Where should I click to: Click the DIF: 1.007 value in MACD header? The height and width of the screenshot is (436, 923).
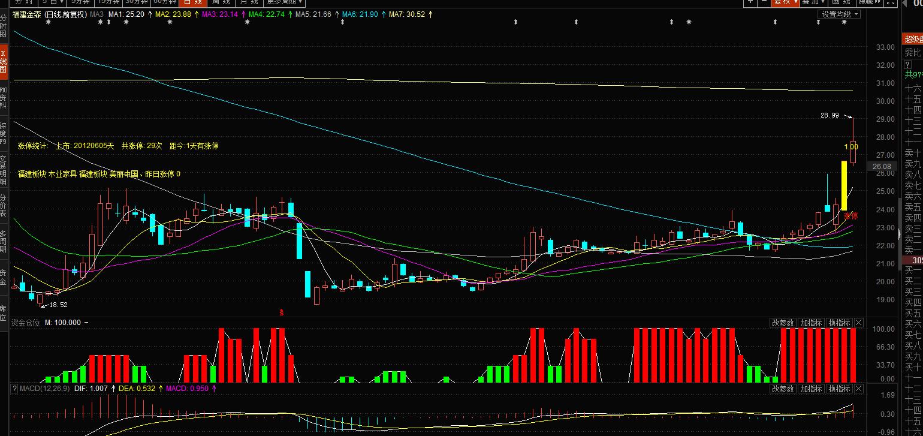pos(91,389)
